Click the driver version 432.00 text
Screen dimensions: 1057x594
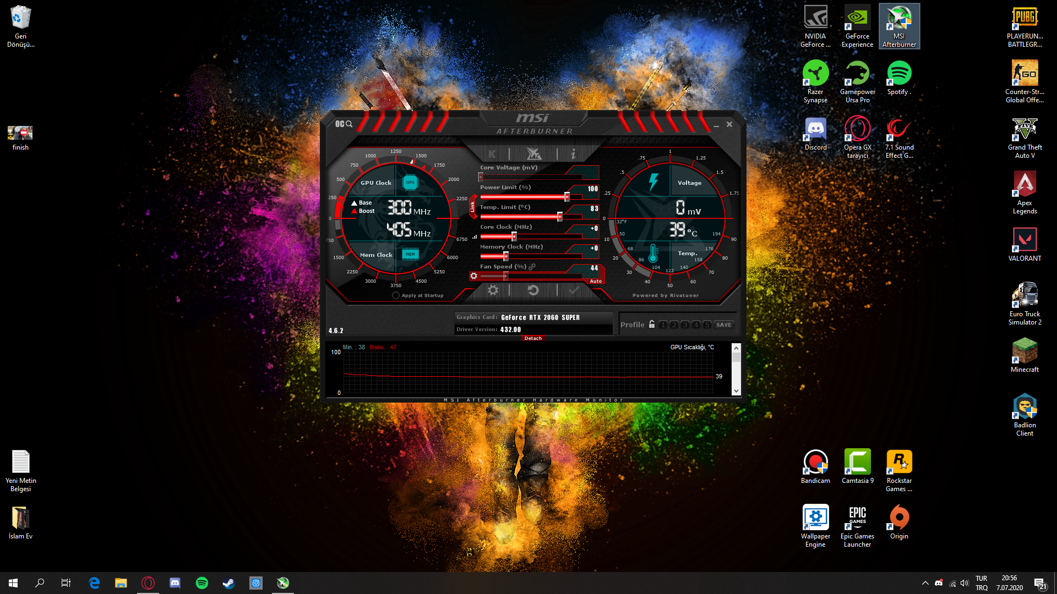510,329
